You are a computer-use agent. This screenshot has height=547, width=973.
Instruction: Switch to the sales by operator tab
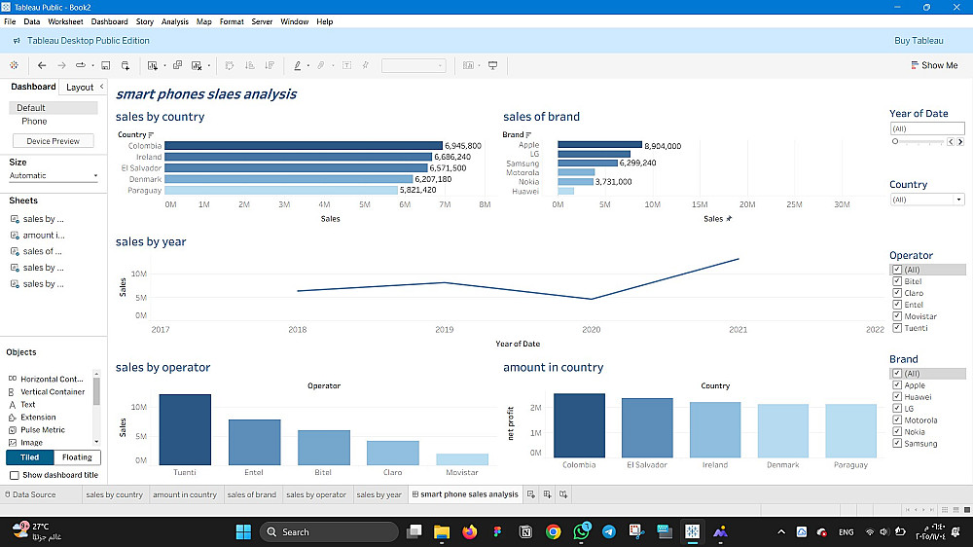pyautogui.click(x=316, y=494)
